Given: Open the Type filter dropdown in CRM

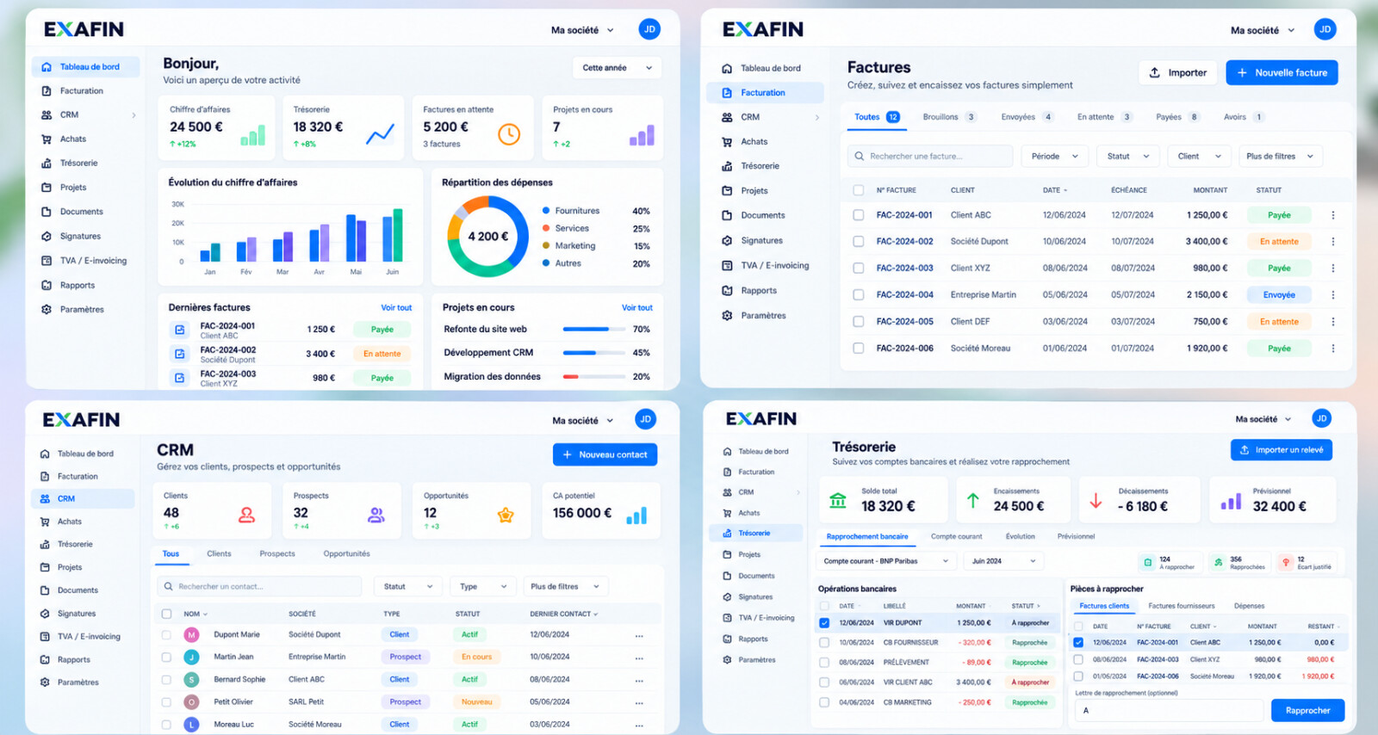Looking at the screenshot, I should (482, 586).
